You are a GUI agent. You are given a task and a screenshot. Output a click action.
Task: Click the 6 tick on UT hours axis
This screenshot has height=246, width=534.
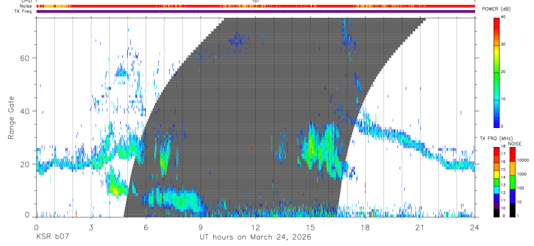(146, 227)
